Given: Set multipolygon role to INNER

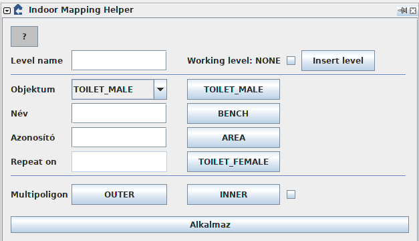Looking at the screenshot, I should coord(233,194).
